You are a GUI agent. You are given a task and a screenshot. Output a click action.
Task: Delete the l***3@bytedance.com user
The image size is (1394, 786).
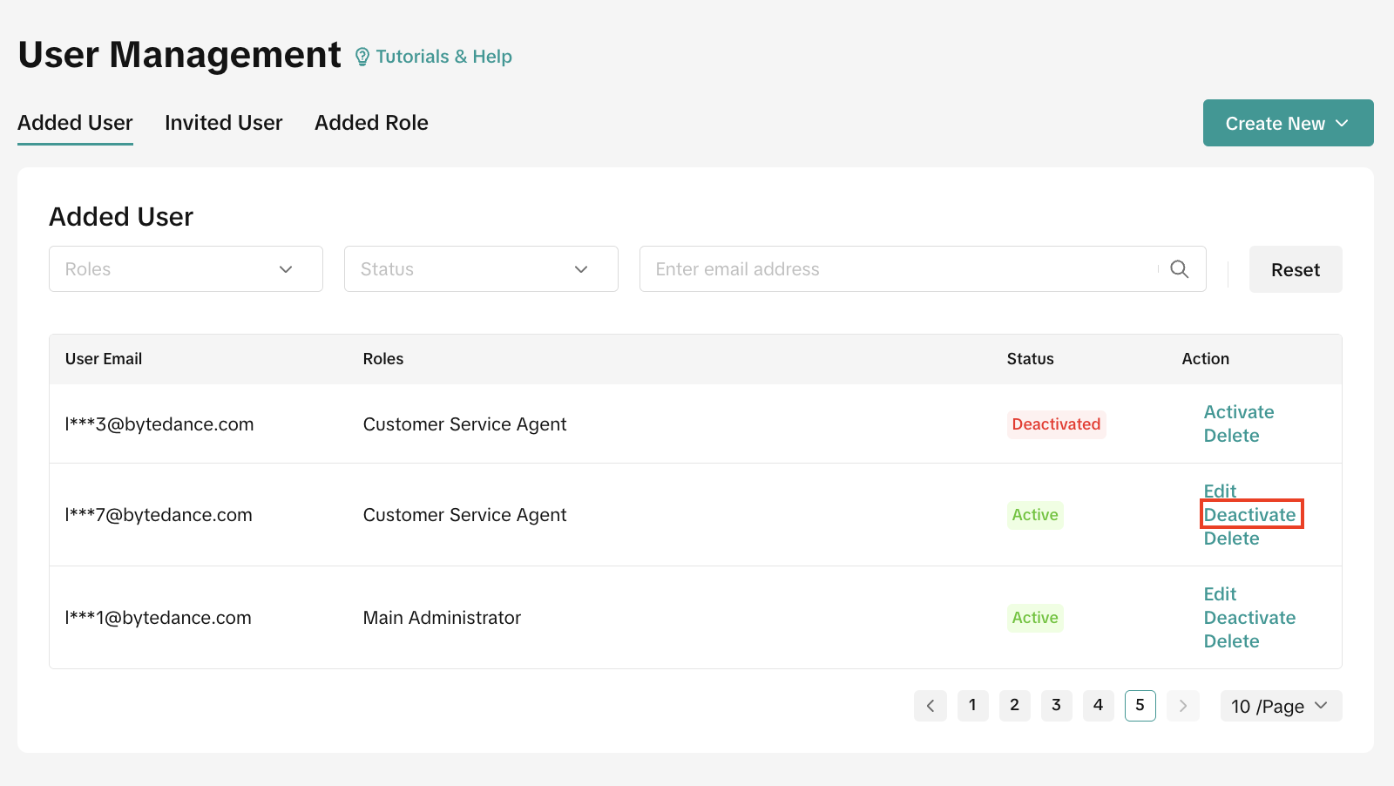pyautogui.click(x=1231, y=436)
